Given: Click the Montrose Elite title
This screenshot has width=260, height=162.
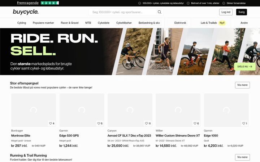Looking at the screenshot, I should point(21,136).
